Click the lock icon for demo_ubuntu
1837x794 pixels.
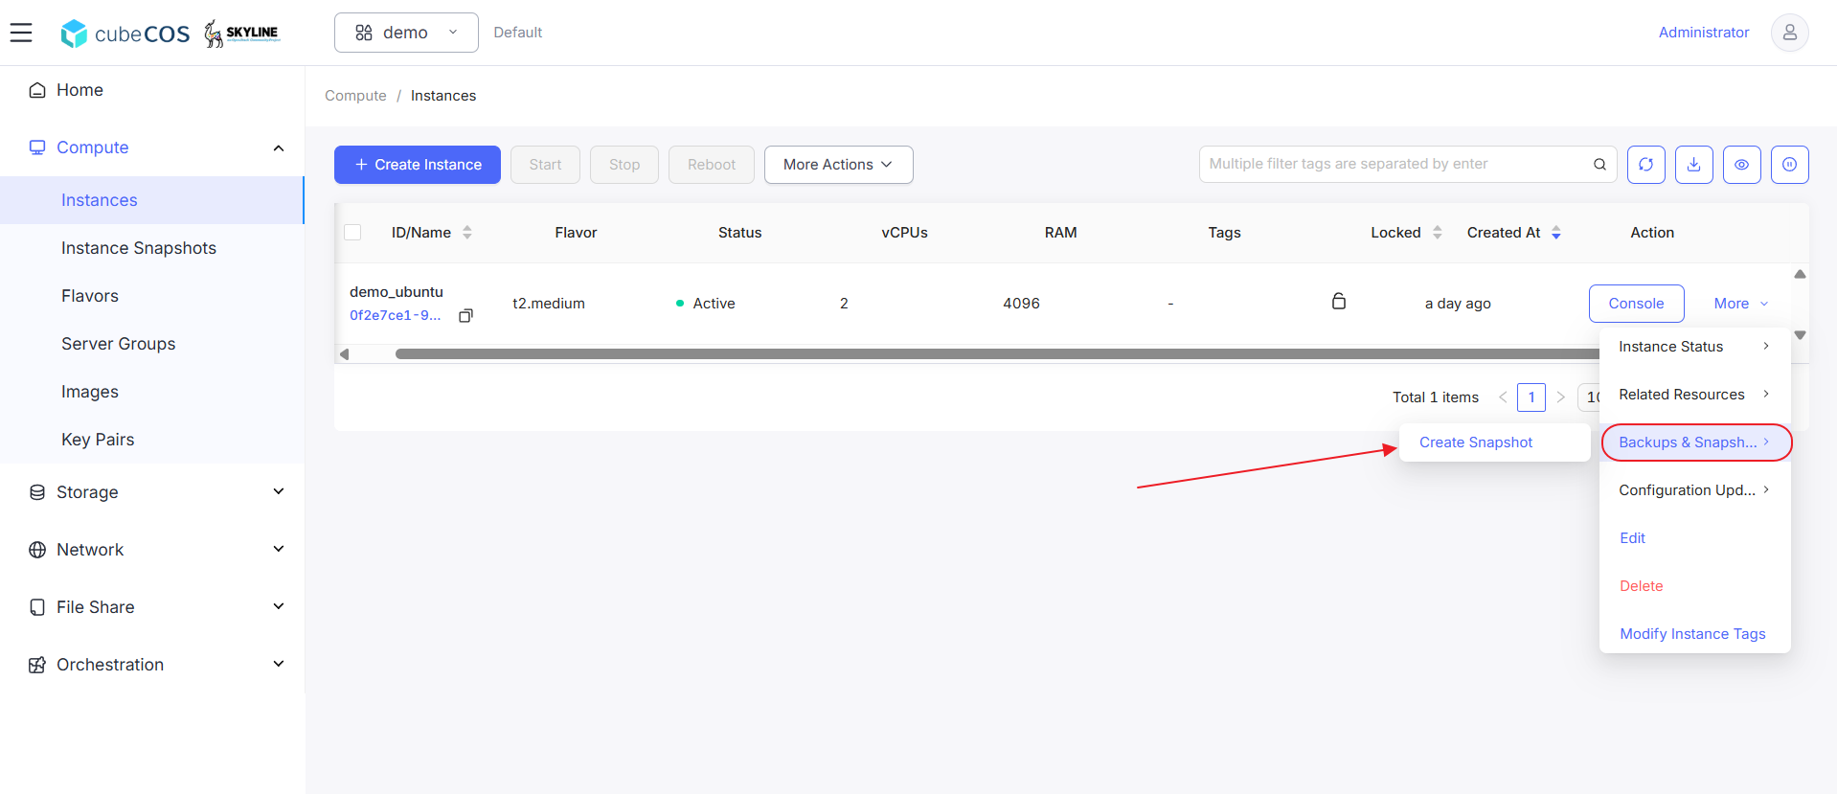1339,302
